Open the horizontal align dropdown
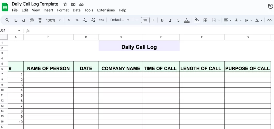 [227, 20]
